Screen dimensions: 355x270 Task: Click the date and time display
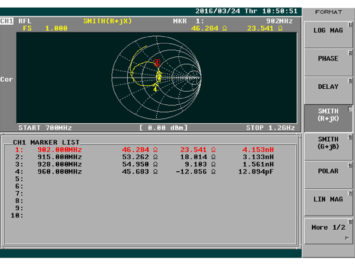(246, 11)
